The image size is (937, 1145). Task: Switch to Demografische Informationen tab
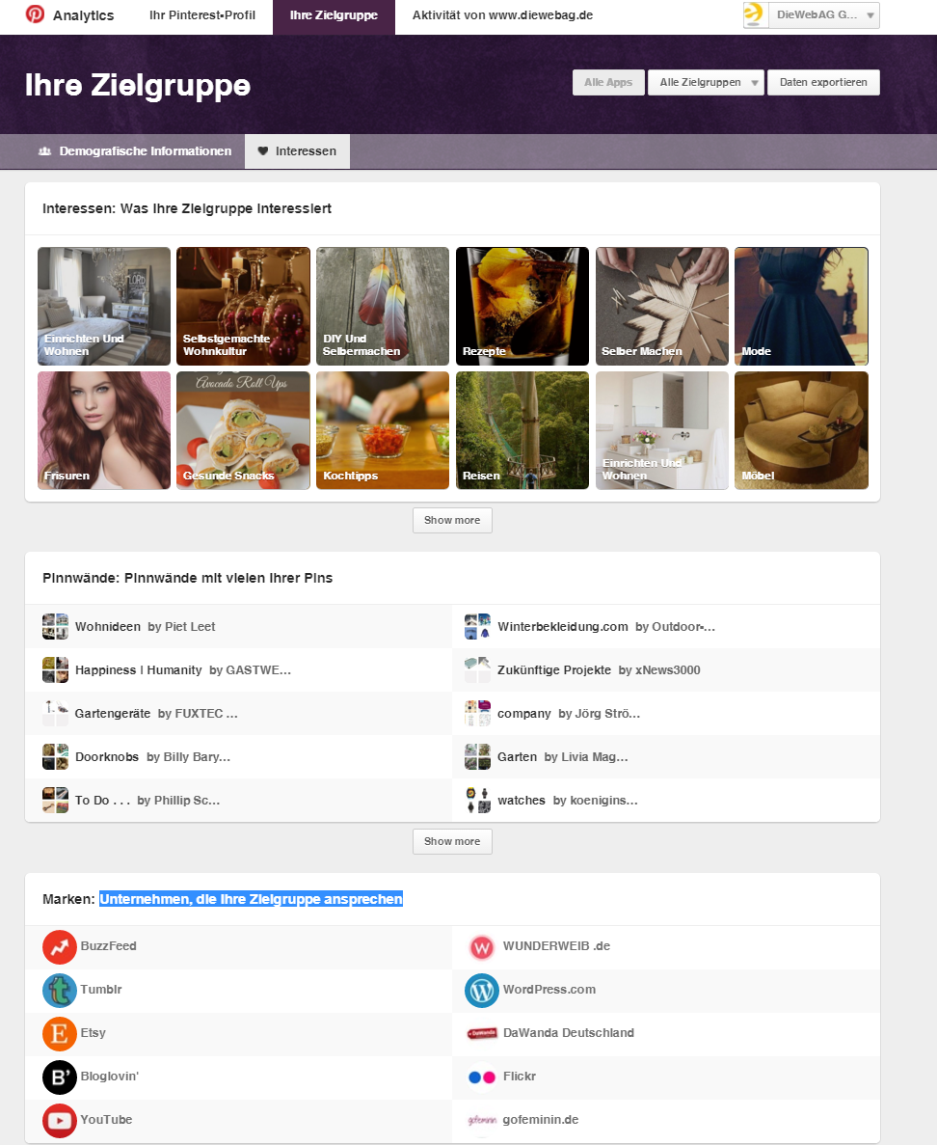(135, 151)
